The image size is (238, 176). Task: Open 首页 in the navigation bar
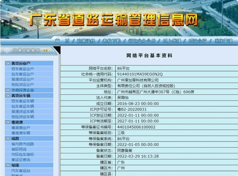coord(62,41)
